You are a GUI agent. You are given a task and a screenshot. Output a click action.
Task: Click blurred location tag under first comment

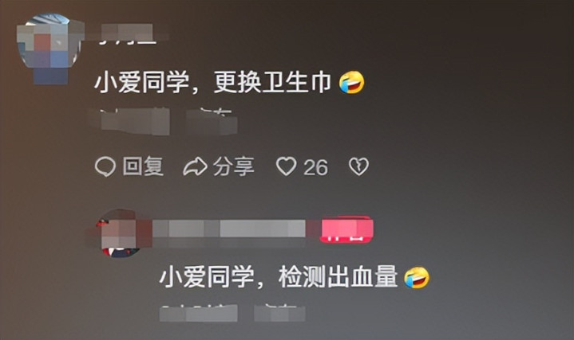click(212, 122)
